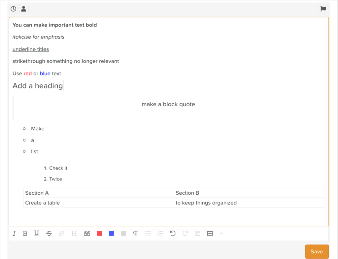Click the person icon at top left
Screen dimensions: 338x259
tap(24, 9)
